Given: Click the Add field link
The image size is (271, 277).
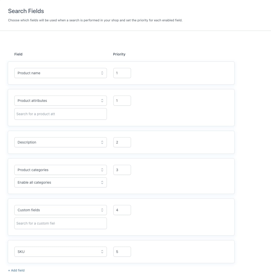Looking at the screenshot, I should click(16, 270).
